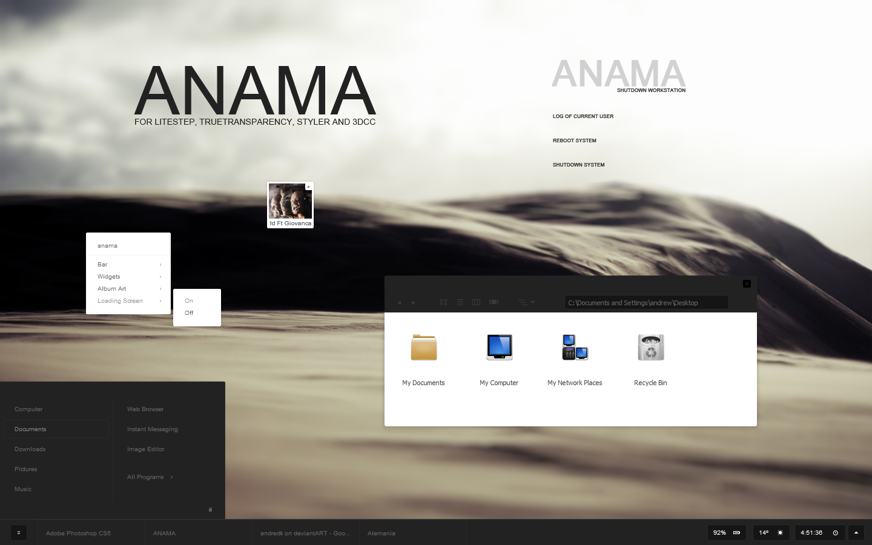
Task: Switch file view to icon grid layout
Action: (x=443, y=302)
